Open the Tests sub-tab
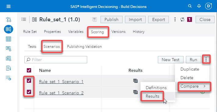Image resolution: width=217 pixels, height=112 pixels. (x=32, y=47)
